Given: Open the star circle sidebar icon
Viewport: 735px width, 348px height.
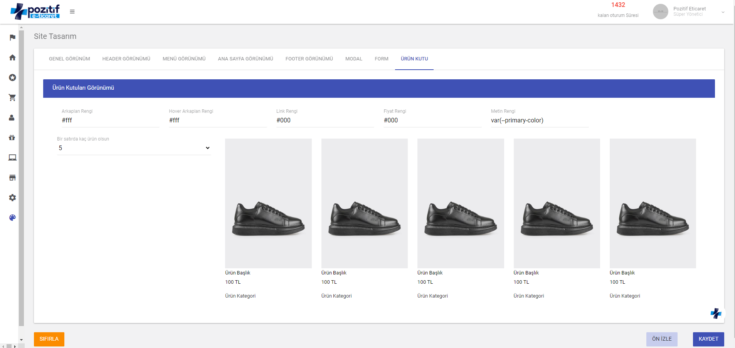Looking at the screenshot, I should (x=12, y=77).
